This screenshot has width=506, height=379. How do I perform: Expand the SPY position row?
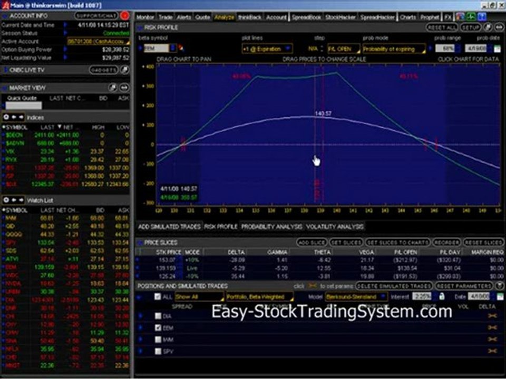point(141,351)
